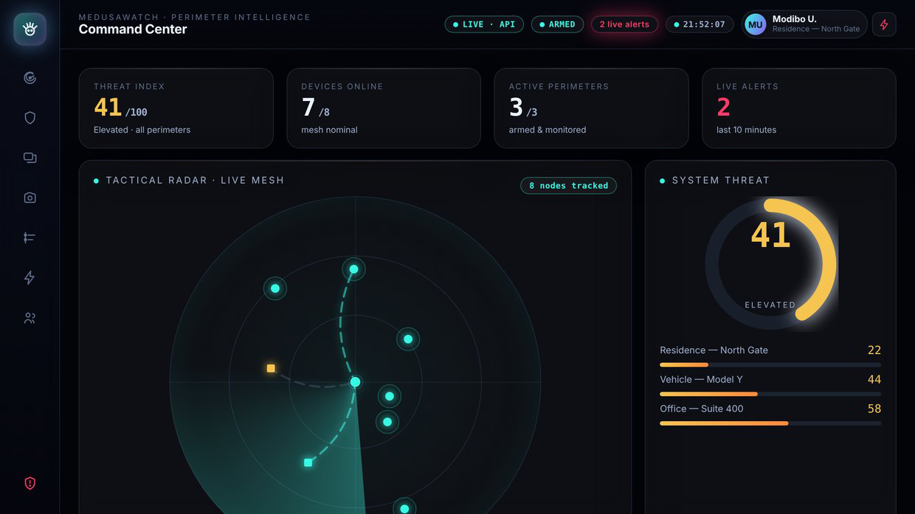
Task: Click the 8 nodes tracked badge
Action: [x=568, y=186]
